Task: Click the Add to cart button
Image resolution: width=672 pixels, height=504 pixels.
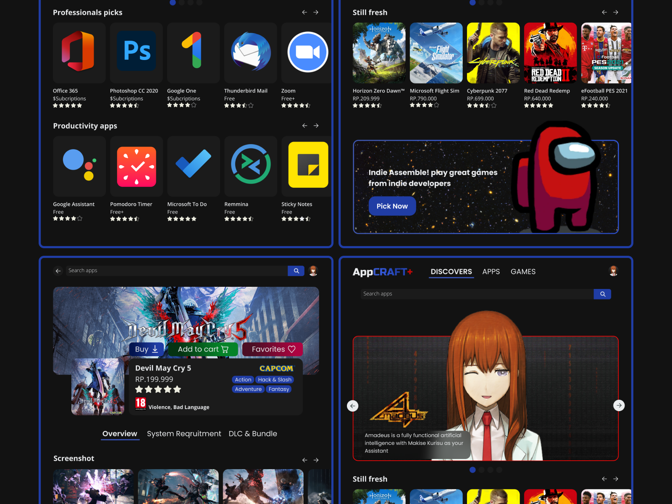Action: pyautogui.click(x=203, y=349)
